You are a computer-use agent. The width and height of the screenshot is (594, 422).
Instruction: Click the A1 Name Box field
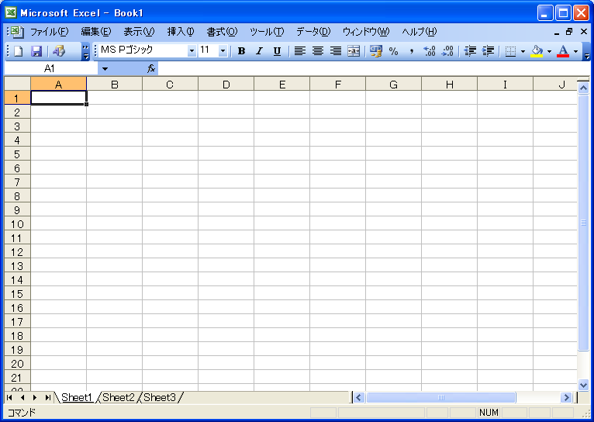pyautogui.click(x=50, y=69)
